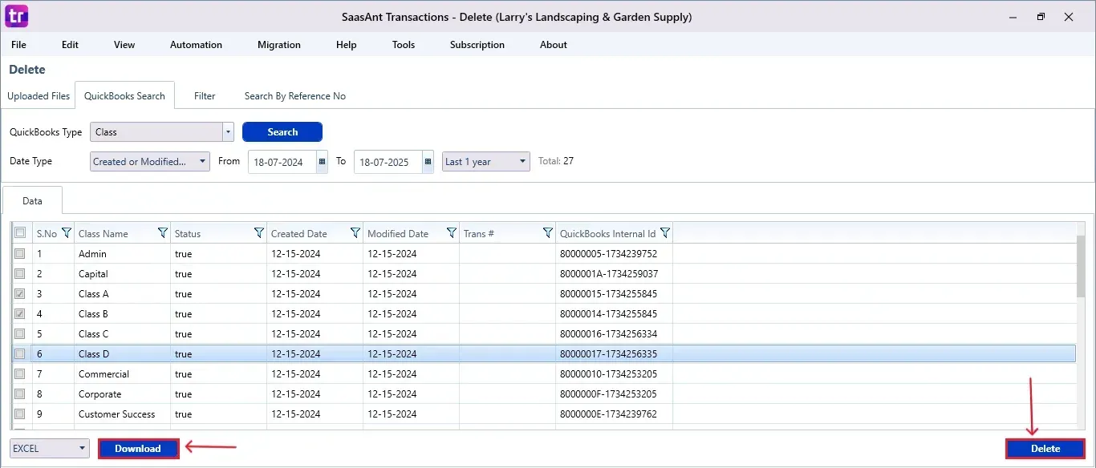Uncheck the checkbox for Class A row
1096x468 pixels.
(20, 293)
